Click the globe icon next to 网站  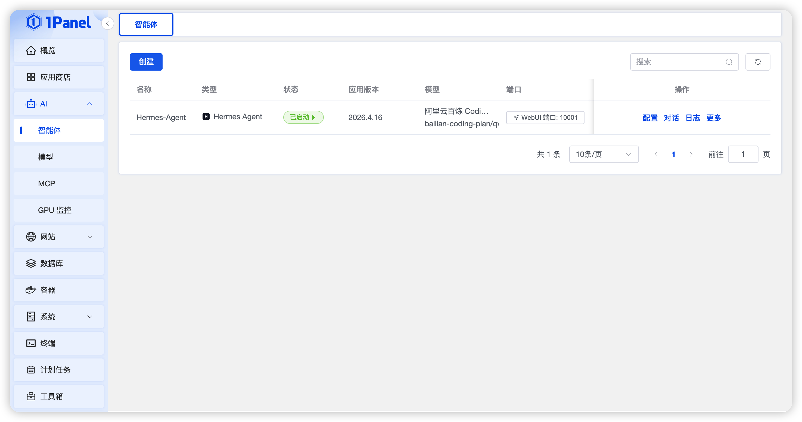(31, 237)
